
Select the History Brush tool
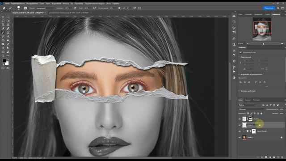point(3,36)
